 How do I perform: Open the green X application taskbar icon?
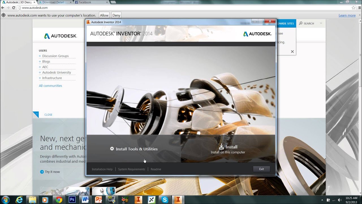(x=151, y=199)
